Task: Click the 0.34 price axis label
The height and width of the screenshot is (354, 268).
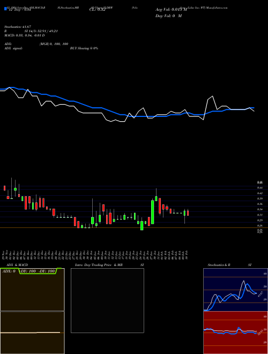Action: coord(259,210)
